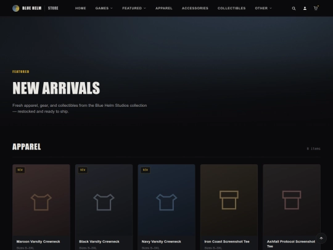Image resolution: width=333 pixels, height=250 pixels.
Task: Expand the Games dropdown menu
Action: coord(104,8)
